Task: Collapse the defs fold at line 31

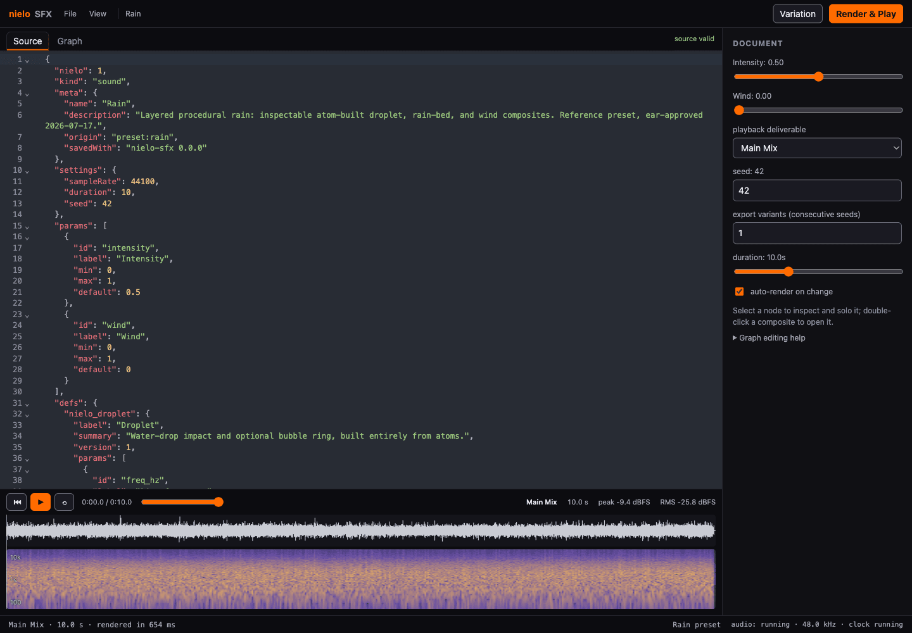Action: 27,404
